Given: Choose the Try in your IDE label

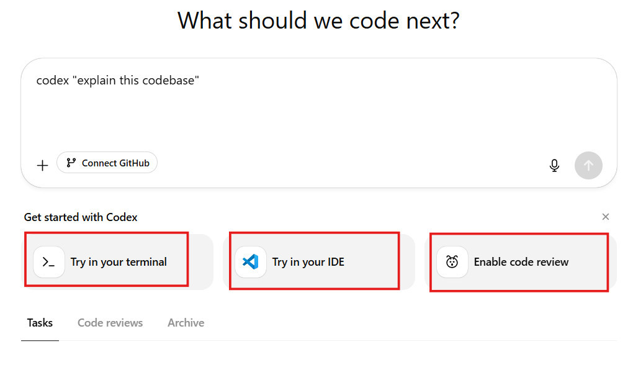Looking at the screenshot, I should (308, 262).
